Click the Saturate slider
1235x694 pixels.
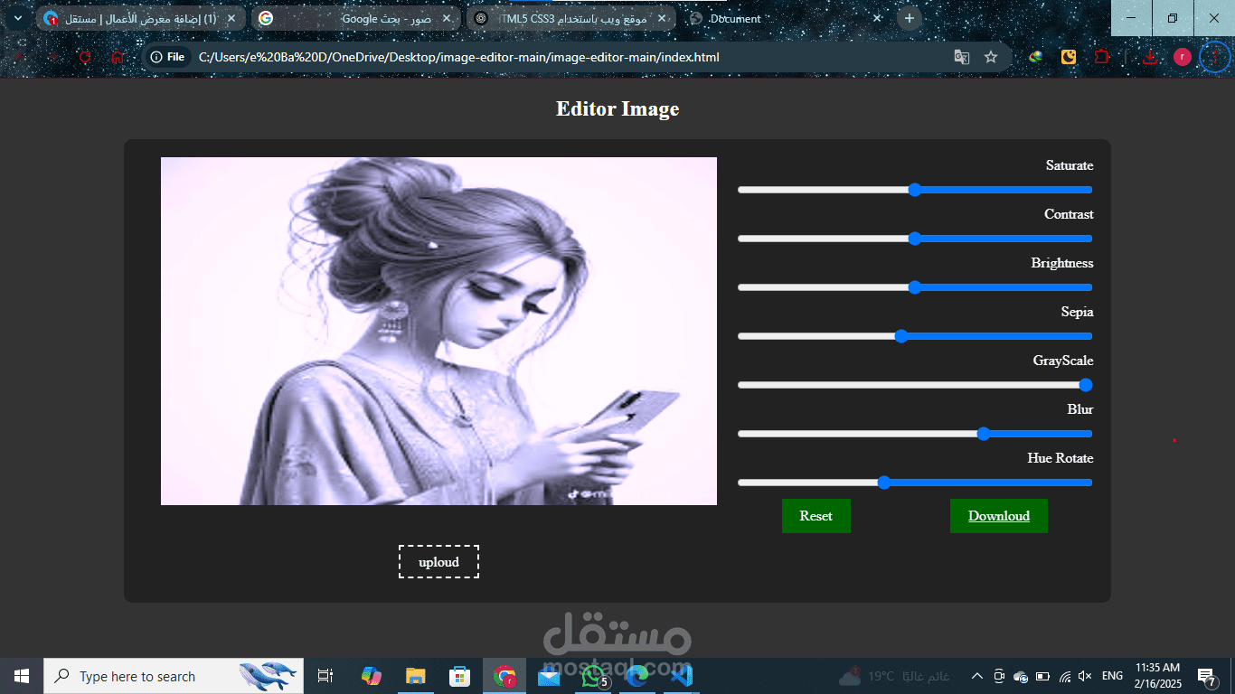(915, 190)
